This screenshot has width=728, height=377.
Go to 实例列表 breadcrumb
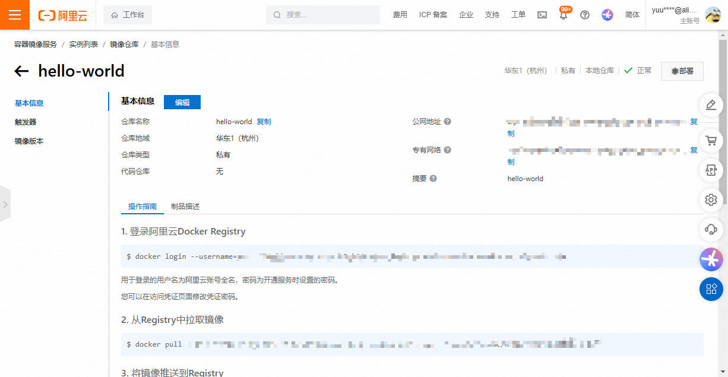point(84,45)
